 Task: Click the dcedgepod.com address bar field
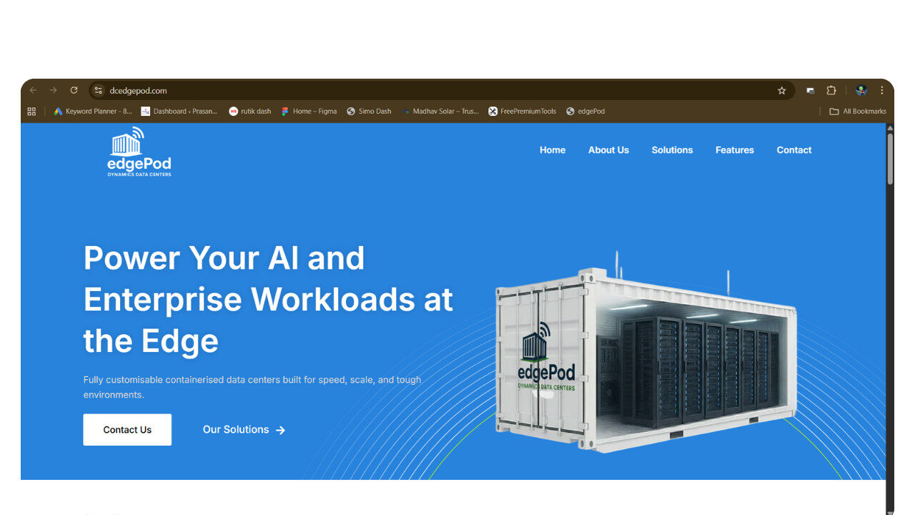click(x=429, y=91)
